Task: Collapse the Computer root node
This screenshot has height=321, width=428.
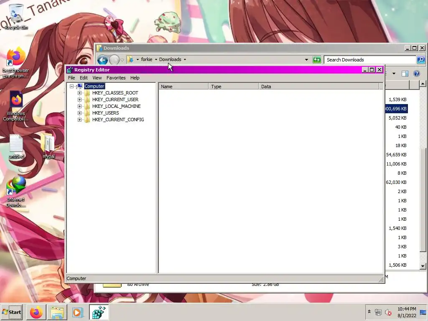Action: tap(71, 86)
